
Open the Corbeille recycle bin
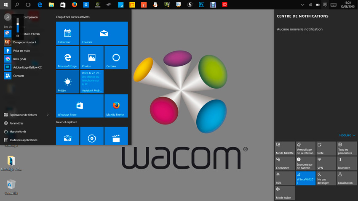11,187
